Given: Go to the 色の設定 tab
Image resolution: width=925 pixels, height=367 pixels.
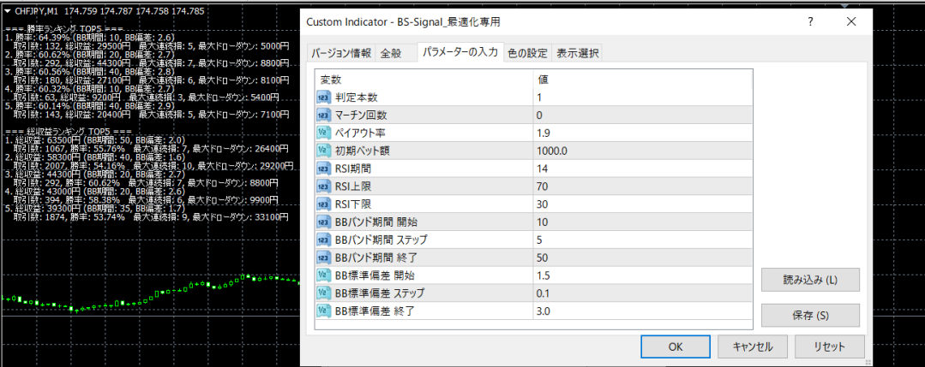Looking at the screenshot, I should (529, 53).
